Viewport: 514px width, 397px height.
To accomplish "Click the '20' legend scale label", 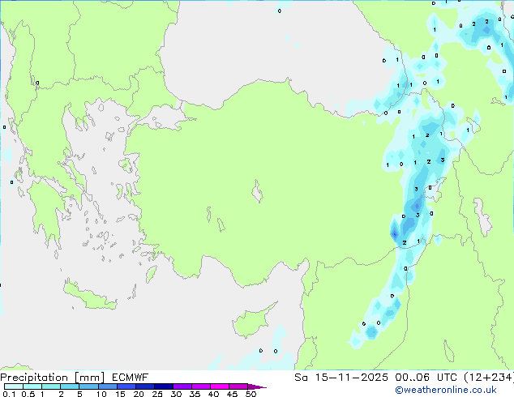I will click(x=139, y=394).
